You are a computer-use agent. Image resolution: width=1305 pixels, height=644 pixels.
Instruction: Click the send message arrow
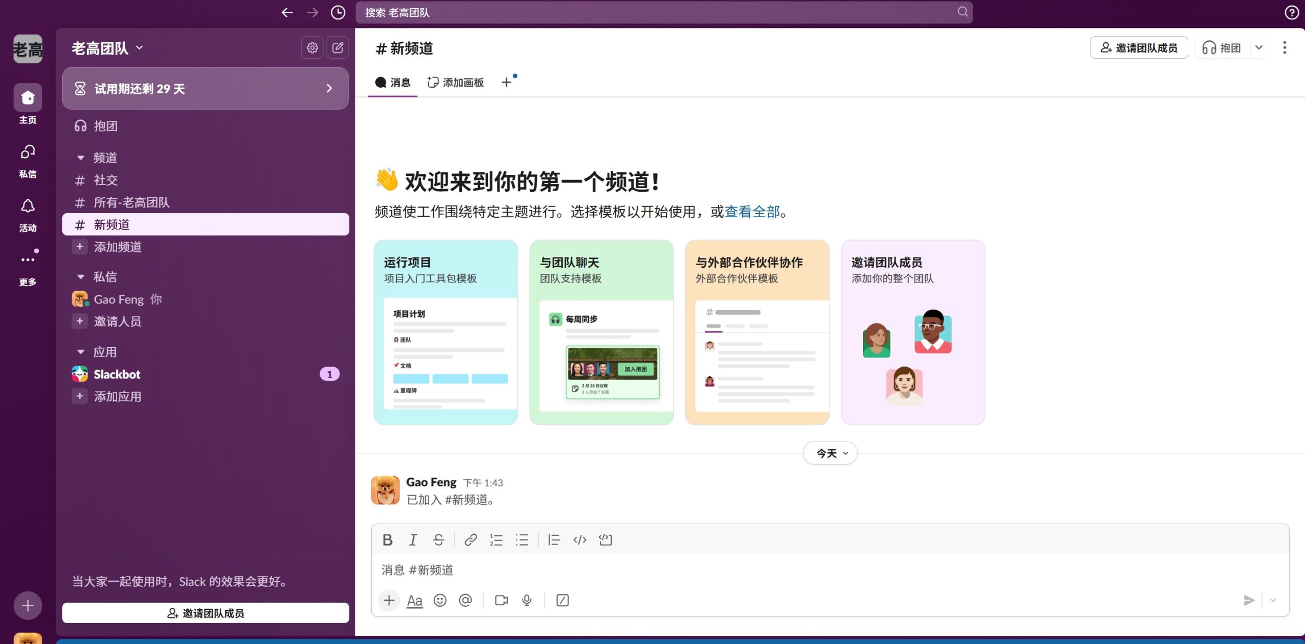[x=1248, y=600]
